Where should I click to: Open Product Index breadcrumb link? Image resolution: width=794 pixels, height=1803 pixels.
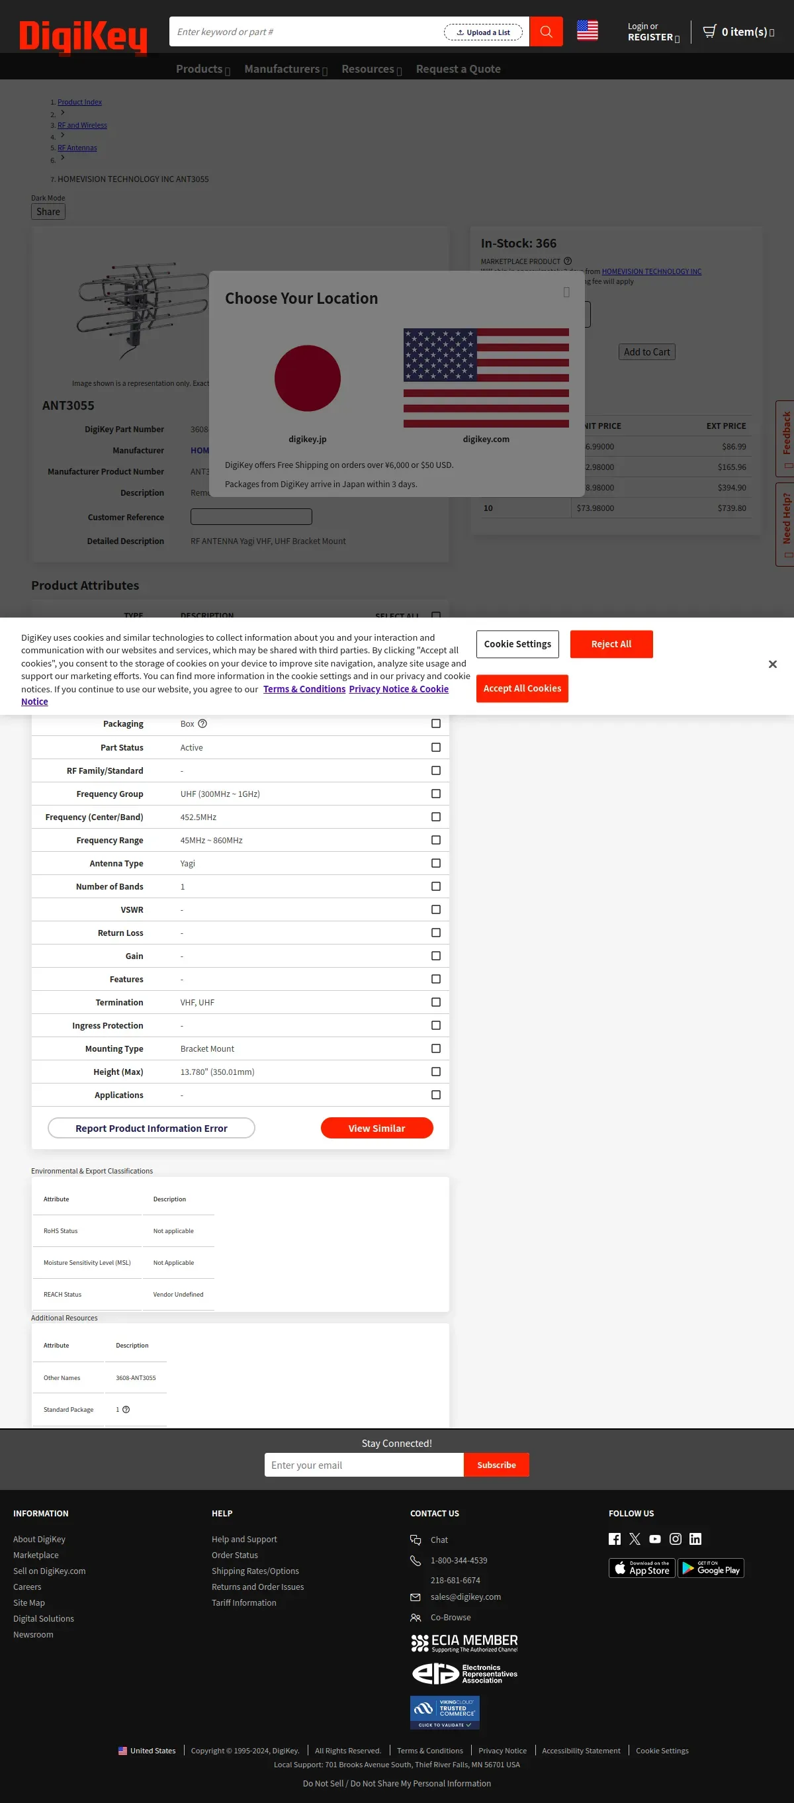[80, 102]
